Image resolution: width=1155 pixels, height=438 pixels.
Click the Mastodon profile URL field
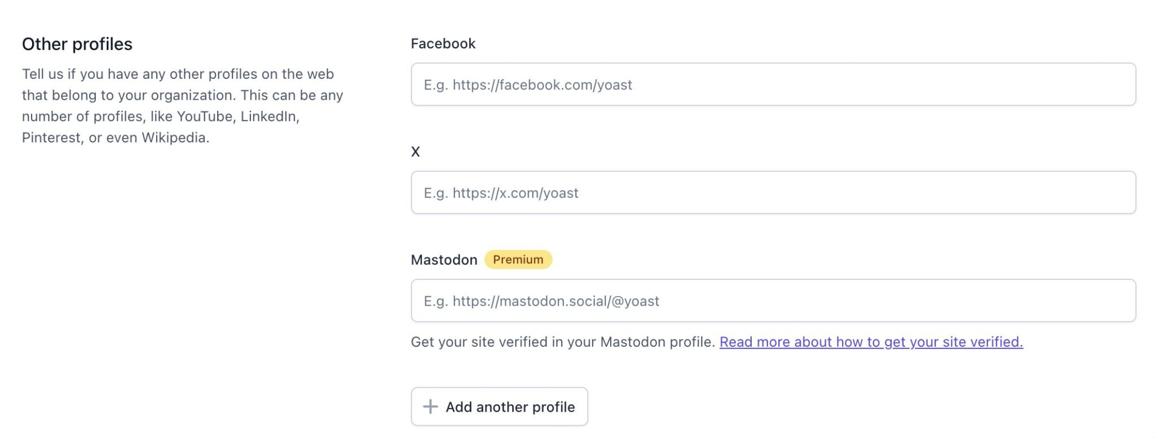pos(773,301)
